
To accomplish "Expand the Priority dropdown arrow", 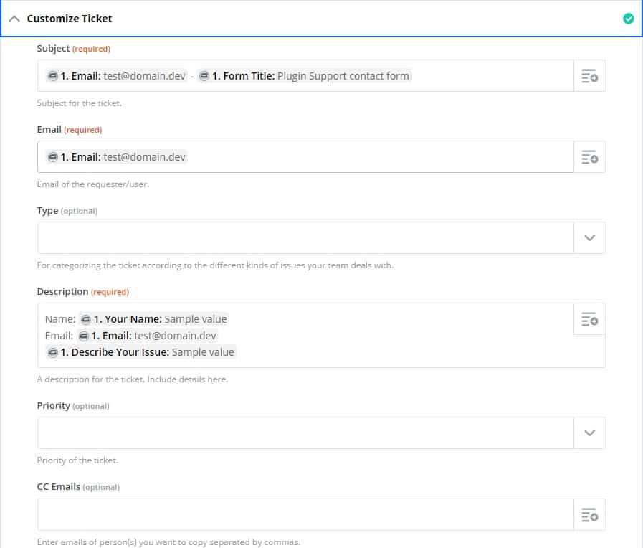I will tap(589, 433).
